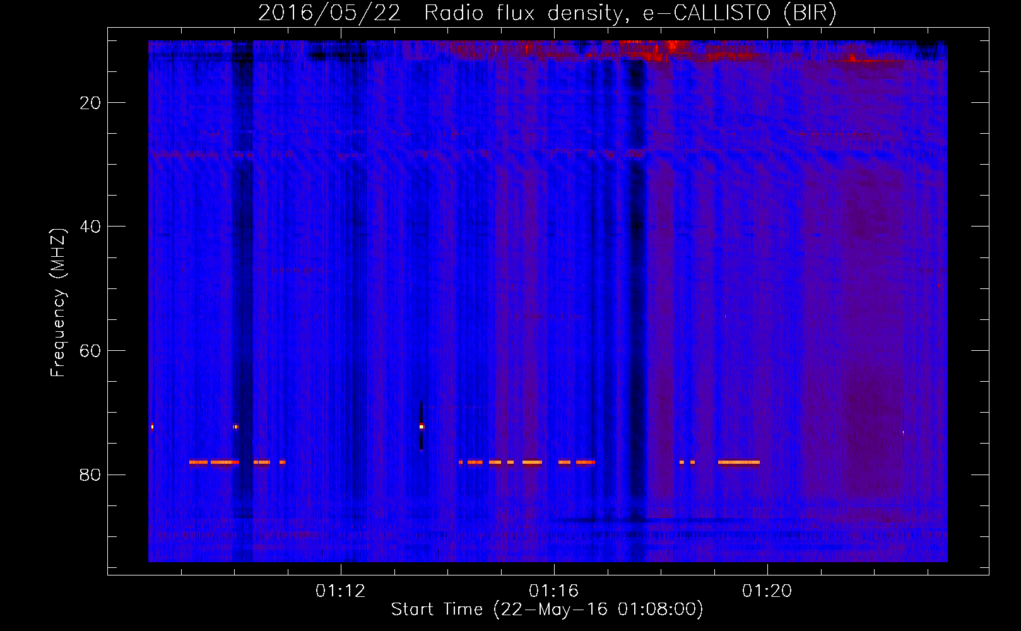Click the plot title '2016/05/22 Radio flux density, e-CALLISTO (BIR)'
Image resolution: width=1021 pixels, height=631 pixels.
[x=547, y=13]
